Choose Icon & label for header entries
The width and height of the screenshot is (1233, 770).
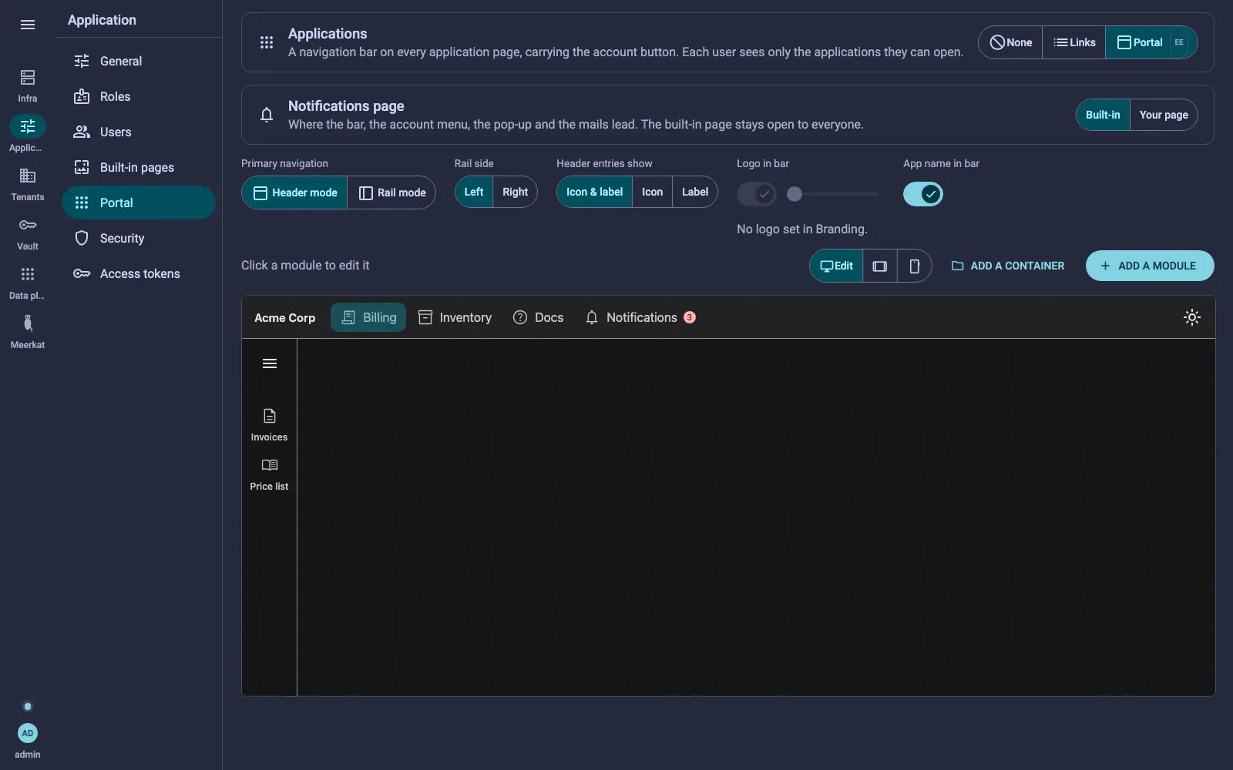click(594, 192)
